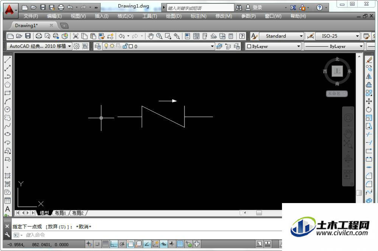
Task: Toggle Dynamic Input in status bar
Action: pos(163,244)
